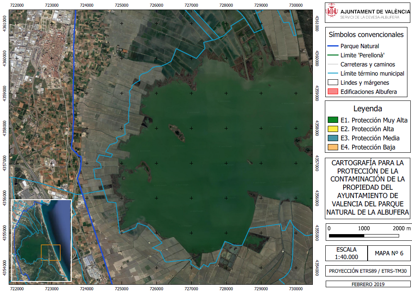Click the orange rectangle in the inset map
Screen dimensions: 412x291
point(51,253)
